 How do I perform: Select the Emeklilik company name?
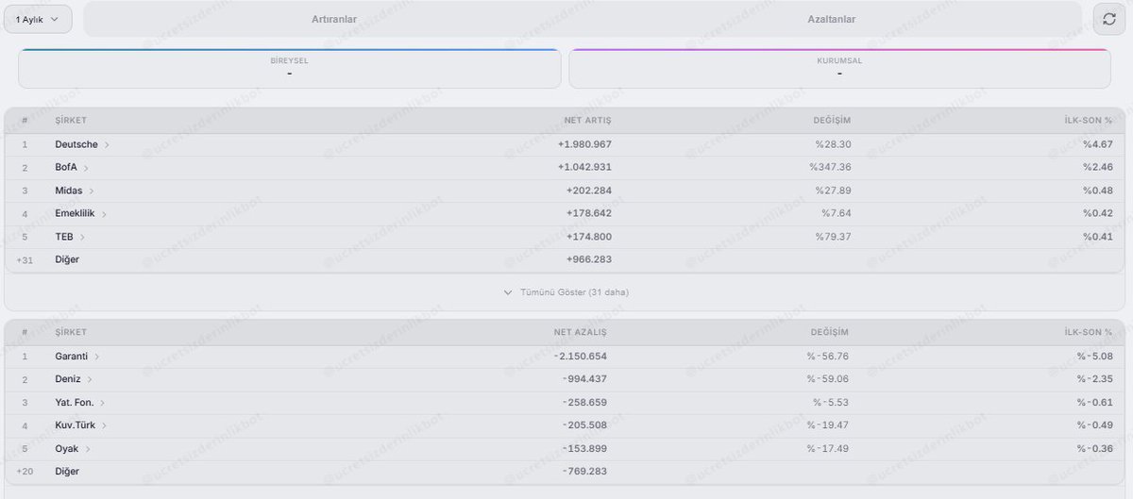(76, 214)
